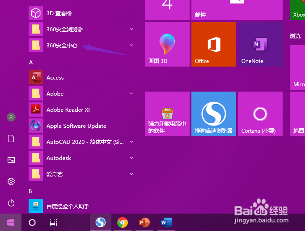The height and width of the screenshot is (231, 305).
Task: Open the 画图 3D tile
Action: pos(167,44)
